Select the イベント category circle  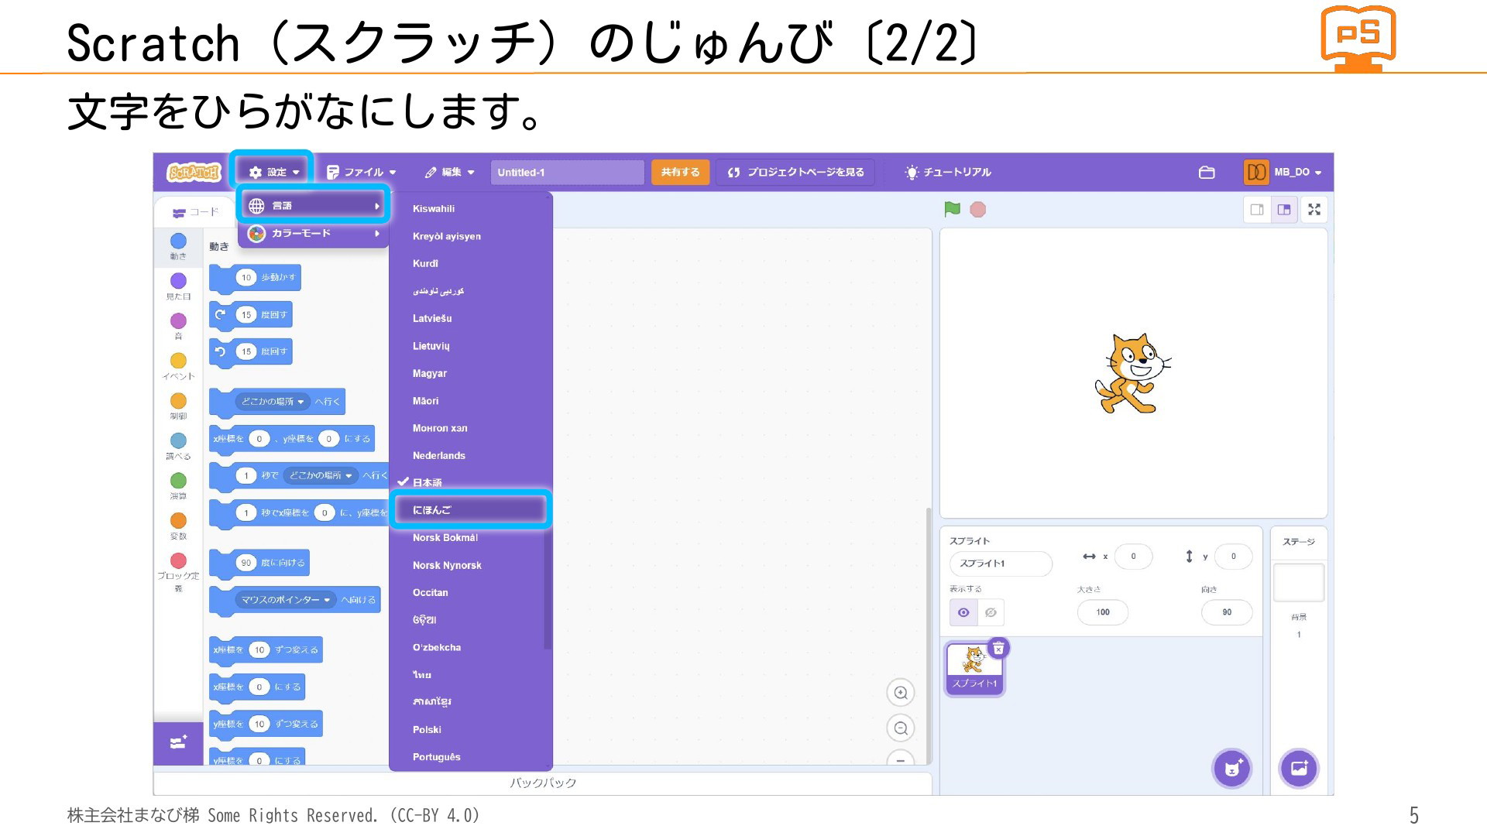click(x=178, y=361)
